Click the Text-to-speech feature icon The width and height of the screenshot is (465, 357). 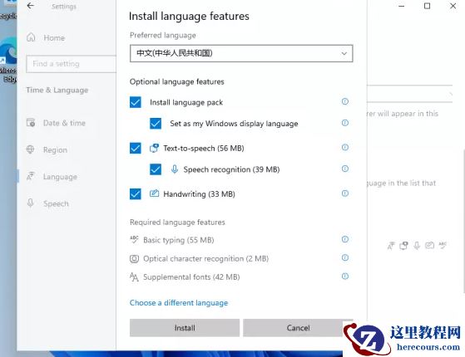coord(154,148)
